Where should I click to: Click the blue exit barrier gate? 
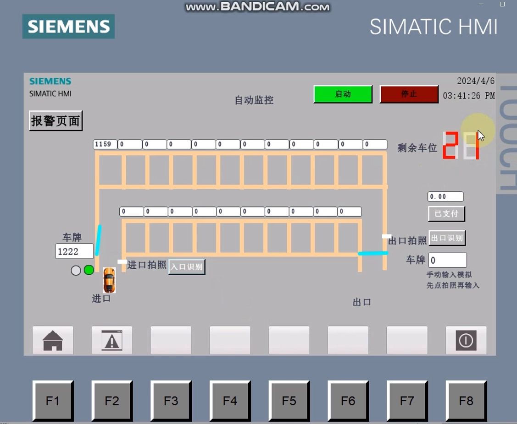coord(373,253)
